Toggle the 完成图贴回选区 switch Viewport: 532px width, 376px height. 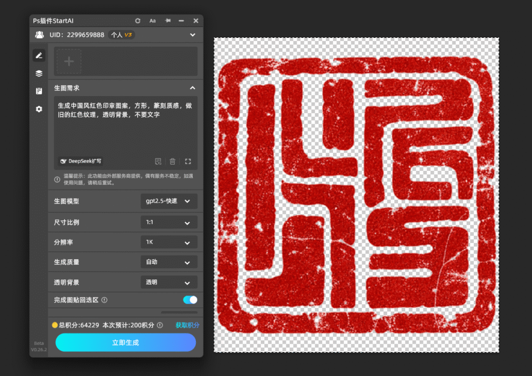tap(190, 300)
